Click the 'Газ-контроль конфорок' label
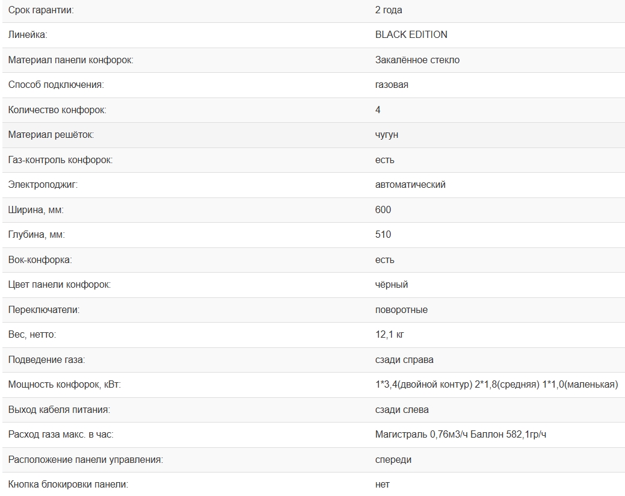The height and width of the screenshot is (496, 625). (x=60, y=160)
